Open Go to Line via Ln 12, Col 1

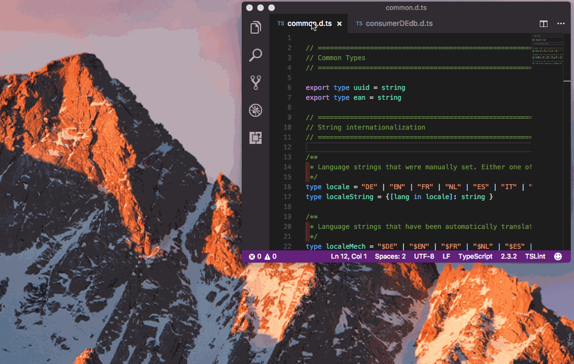[x=348, y=256]
